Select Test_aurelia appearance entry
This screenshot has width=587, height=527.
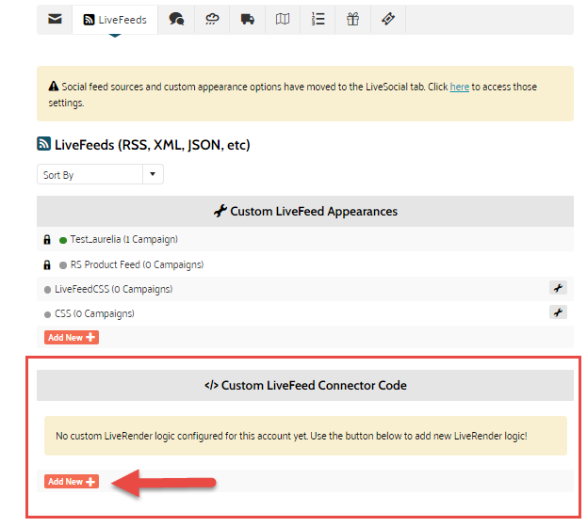(123, 240)
